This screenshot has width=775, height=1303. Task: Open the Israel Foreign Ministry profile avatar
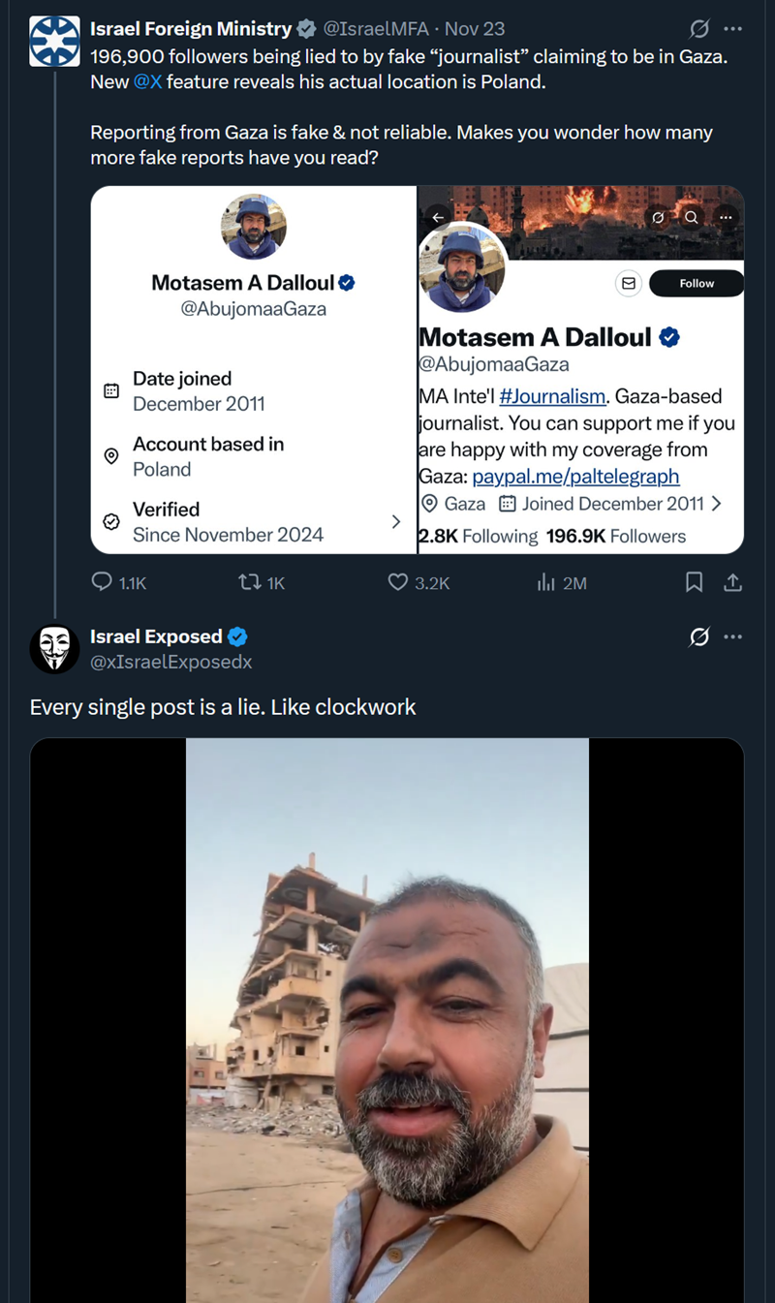(x=54, y=42)
